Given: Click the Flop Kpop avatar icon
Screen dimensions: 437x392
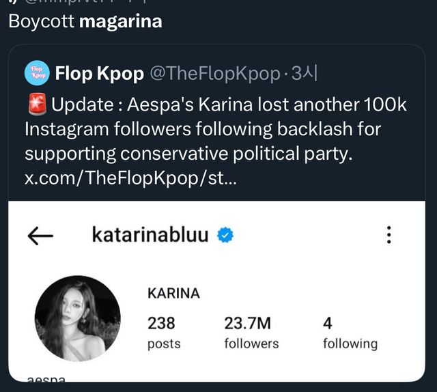Looking at the screenshot, I should pyautogui.click(x=37, y=73).
